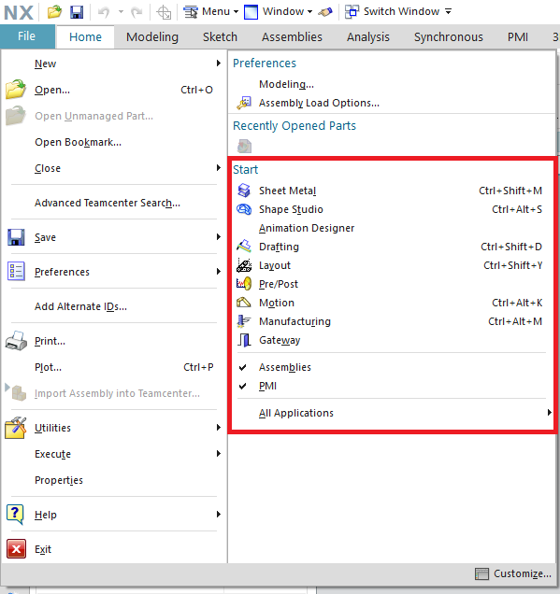The image size is (560, 594).
Task: Click the printer icon beside Print
Action: [16, 341]
